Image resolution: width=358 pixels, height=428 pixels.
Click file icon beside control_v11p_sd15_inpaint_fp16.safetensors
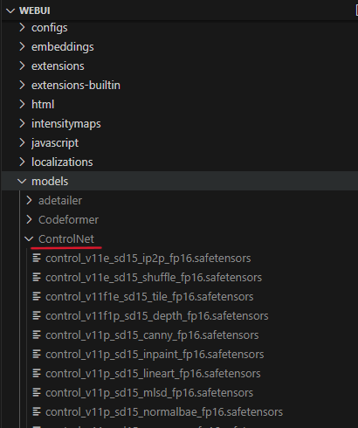click(37, 354)
